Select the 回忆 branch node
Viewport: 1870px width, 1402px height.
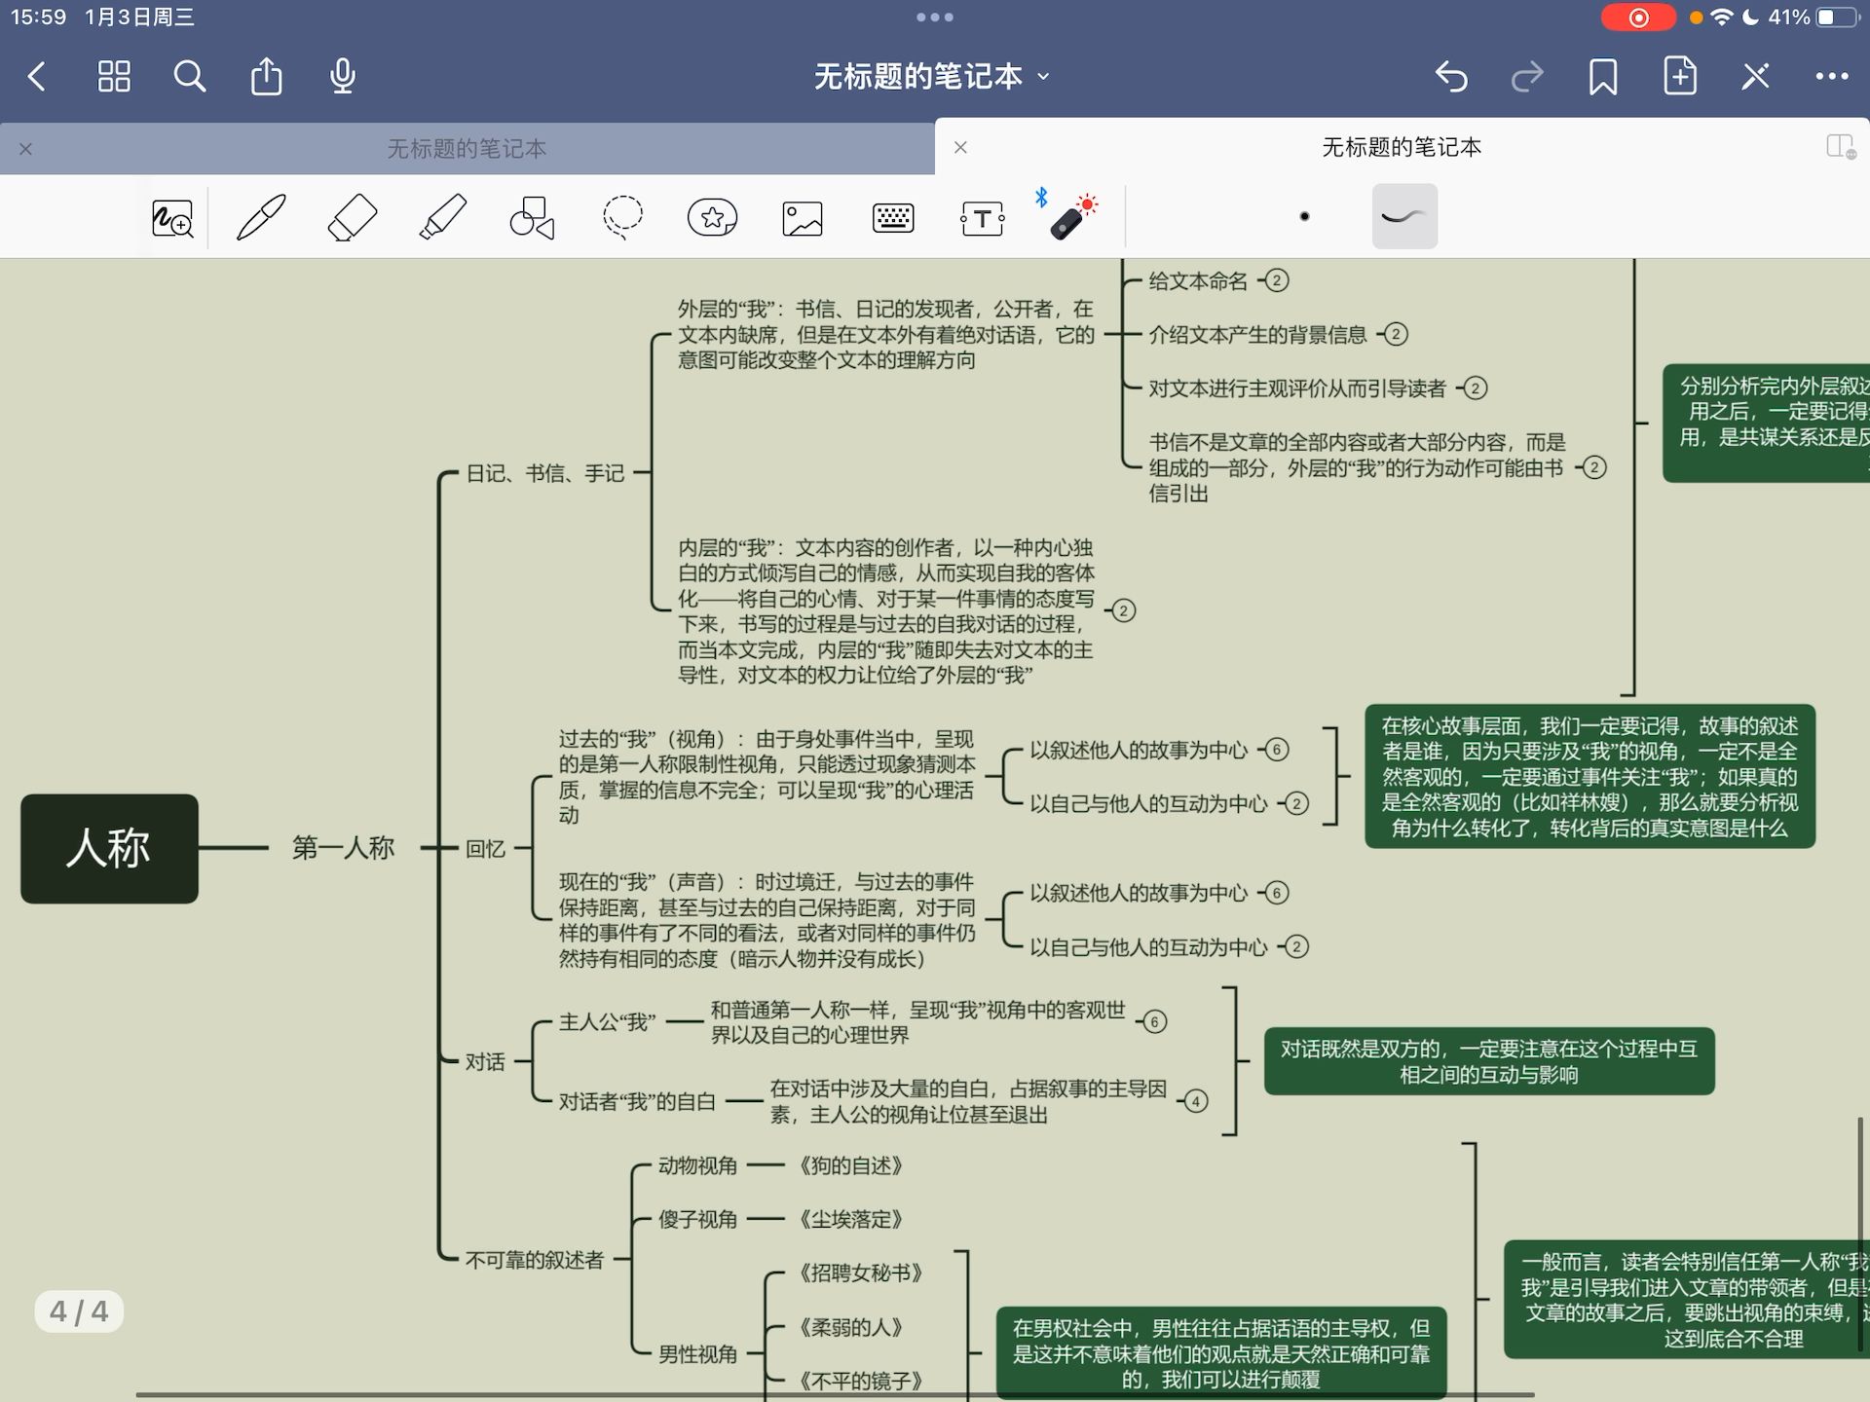485,849
